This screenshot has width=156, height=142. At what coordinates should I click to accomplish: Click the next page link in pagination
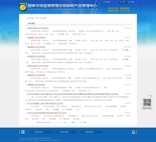click(x=79, y=122)
